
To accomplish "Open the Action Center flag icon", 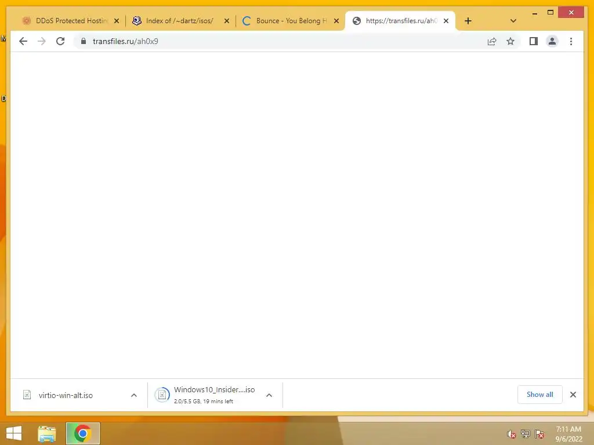I will (539, 433).
